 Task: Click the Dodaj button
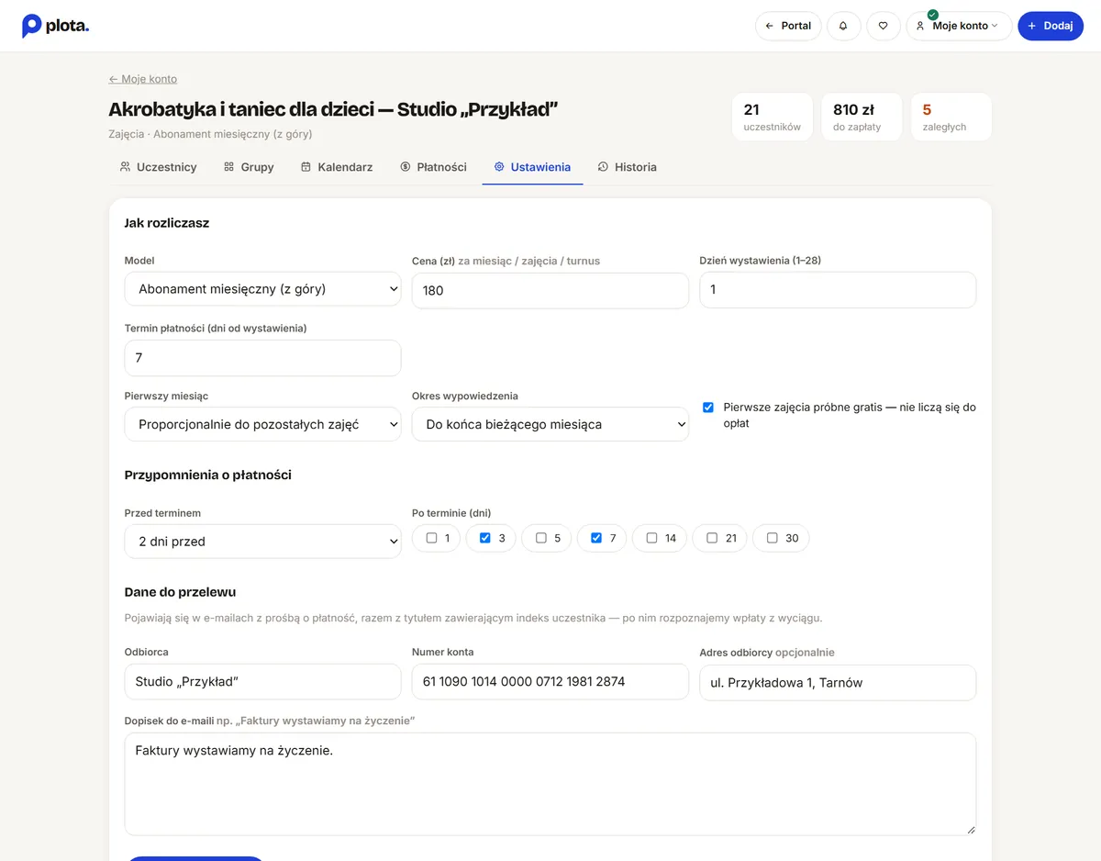coord(1051,26)
